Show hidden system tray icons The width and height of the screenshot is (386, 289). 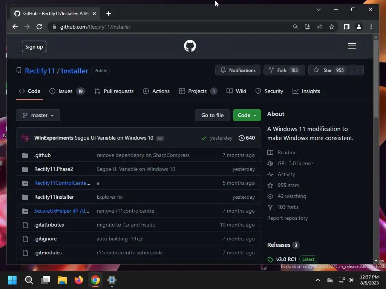tap(317, 280)
